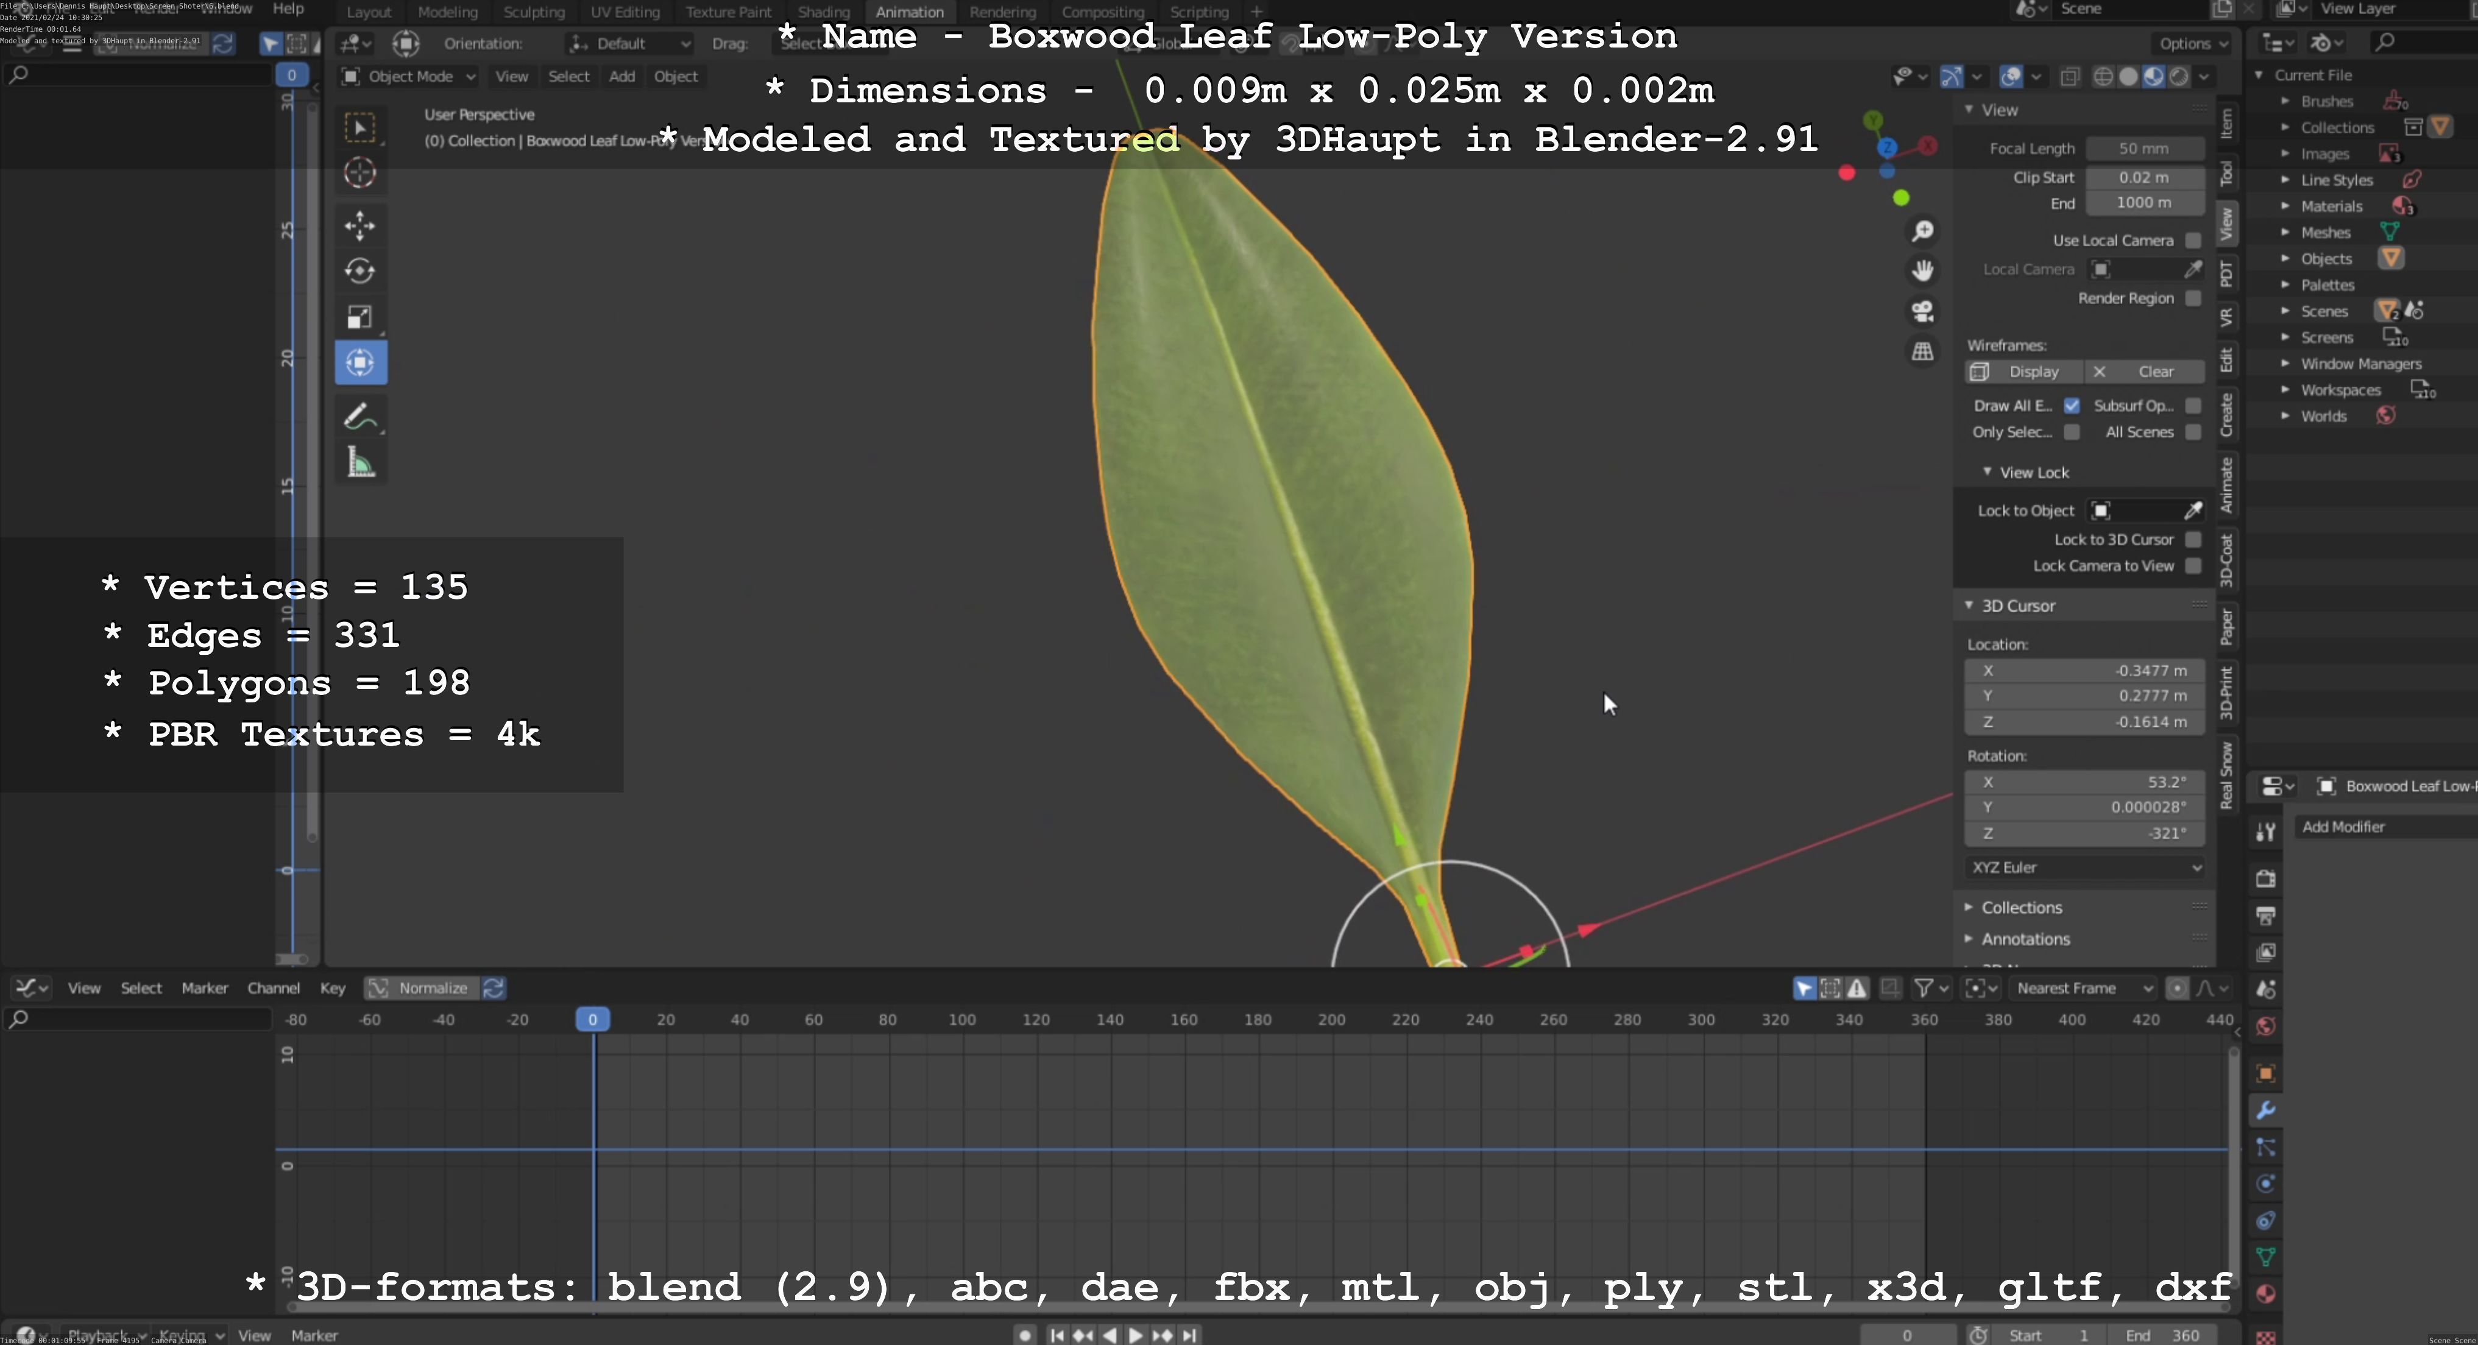Enable All Scenes checkbox
The width and height of the screenshot is (2478, 1345).
[x=2193, y=432]
